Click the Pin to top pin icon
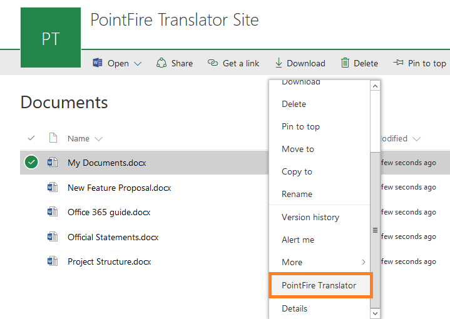Screen dimensions: 450x319 [398, 63]
